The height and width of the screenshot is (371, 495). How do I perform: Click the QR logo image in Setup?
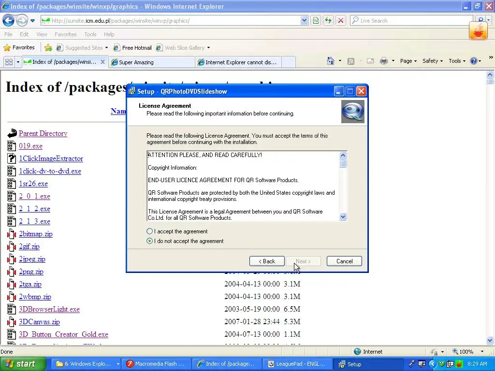(x=353, y=112)
